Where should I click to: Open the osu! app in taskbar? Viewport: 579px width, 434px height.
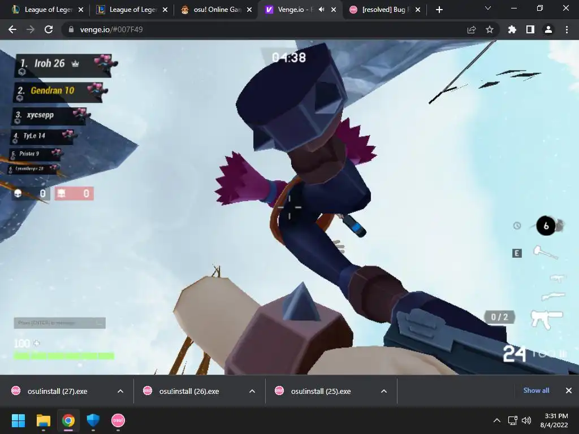[118, 420]
